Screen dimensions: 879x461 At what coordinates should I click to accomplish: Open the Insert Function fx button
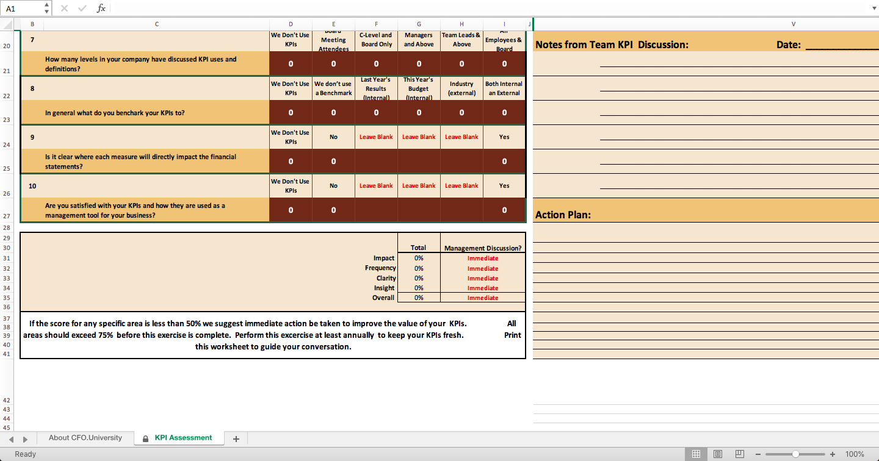pos(101,8)
